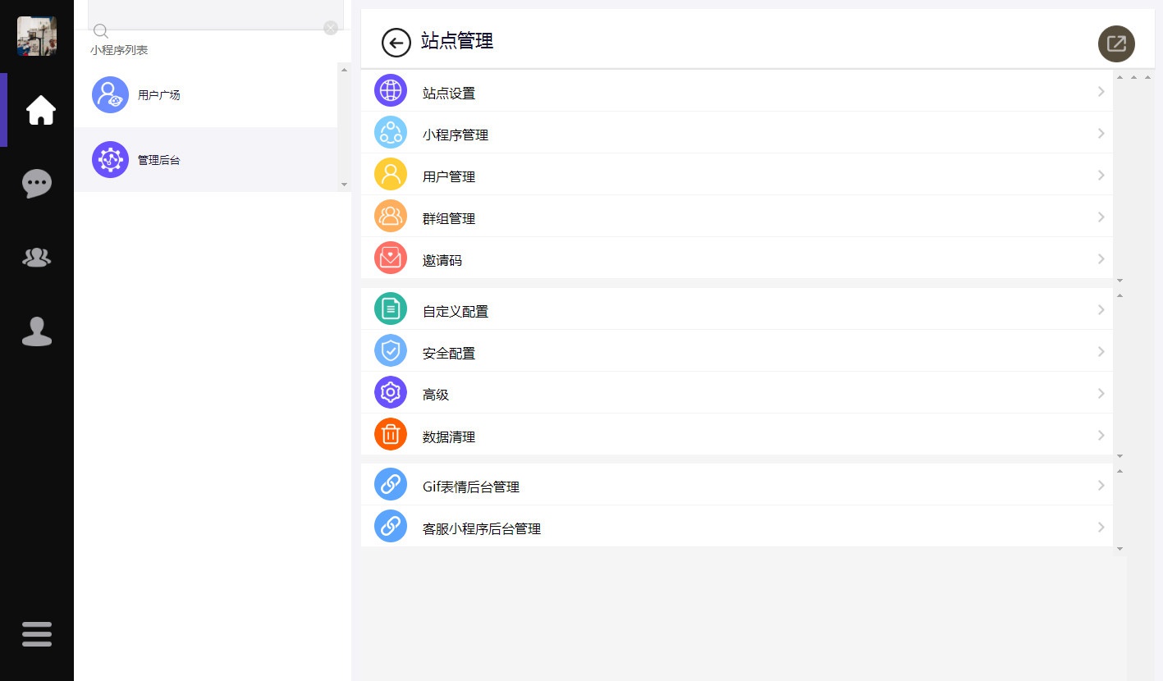Open the contacts person icon
This screenshot has height=681, width=1163.
[x=37, y=331]
